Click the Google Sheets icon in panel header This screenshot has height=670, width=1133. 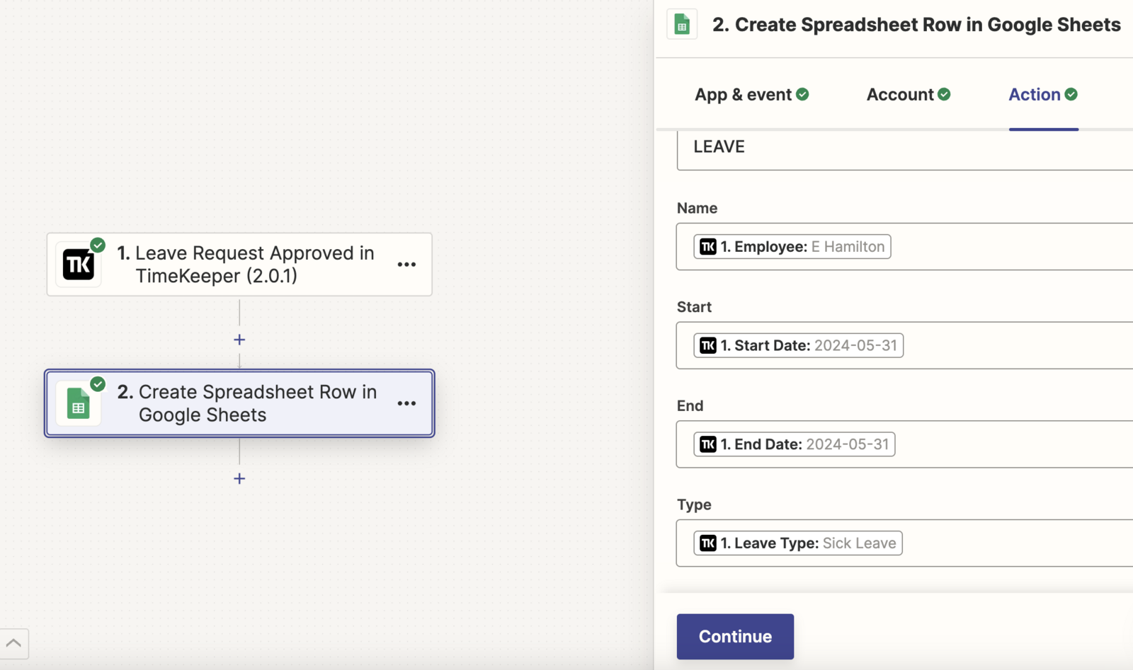point(682,25)
